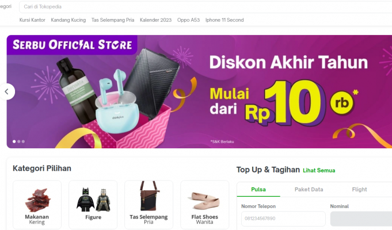Open the Nominal dropdown selector

[x=361, y=218]
